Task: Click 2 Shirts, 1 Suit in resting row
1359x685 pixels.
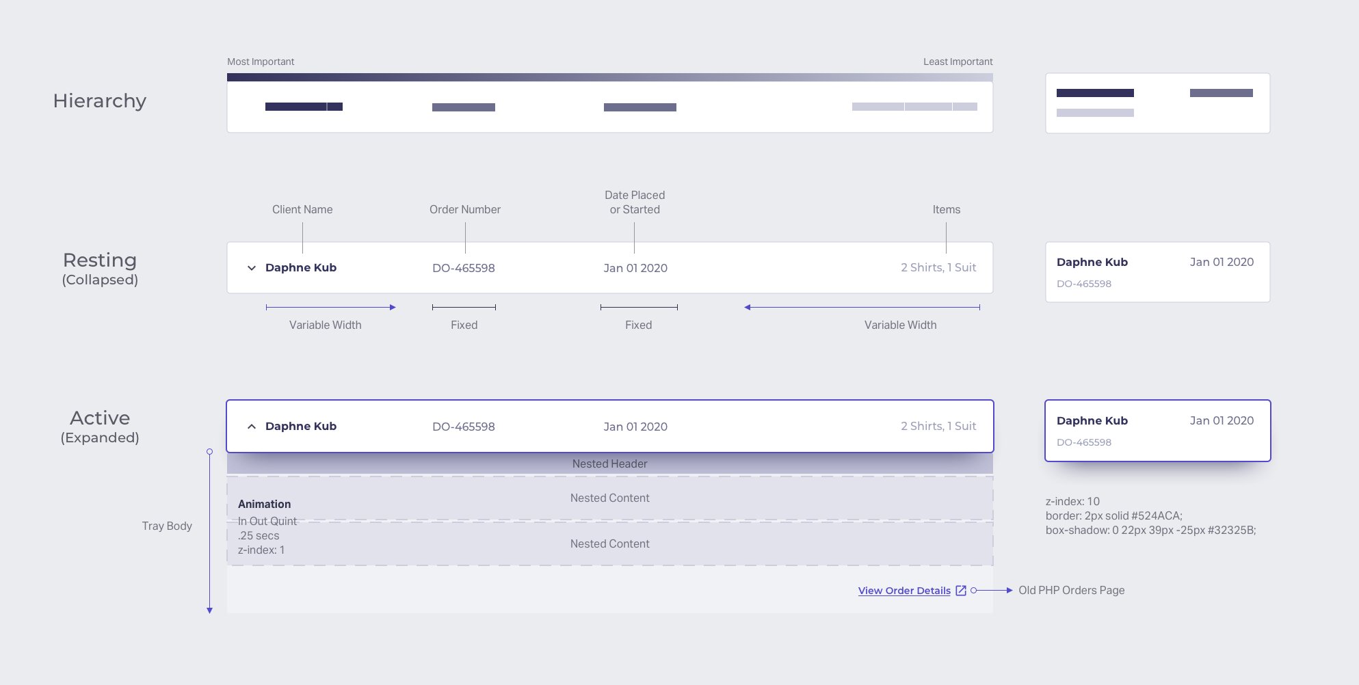Action: pos(938,267)
